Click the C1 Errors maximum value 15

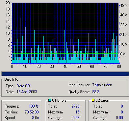coord(77,112)
